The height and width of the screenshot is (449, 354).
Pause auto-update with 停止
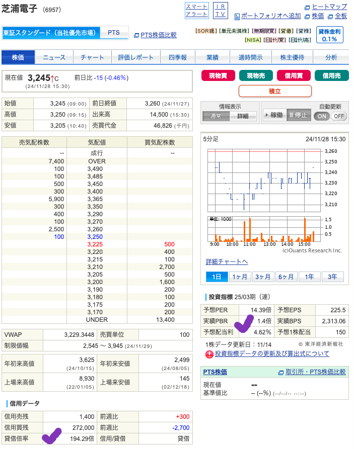coord(299,115)
